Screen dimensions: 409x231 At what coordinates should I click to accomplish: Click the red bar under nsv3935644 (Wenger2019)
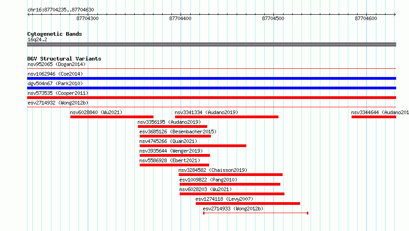point(175,155)
